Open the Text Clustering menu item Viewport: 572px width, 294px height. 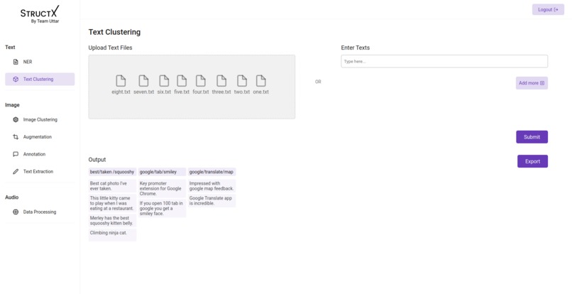40,79
